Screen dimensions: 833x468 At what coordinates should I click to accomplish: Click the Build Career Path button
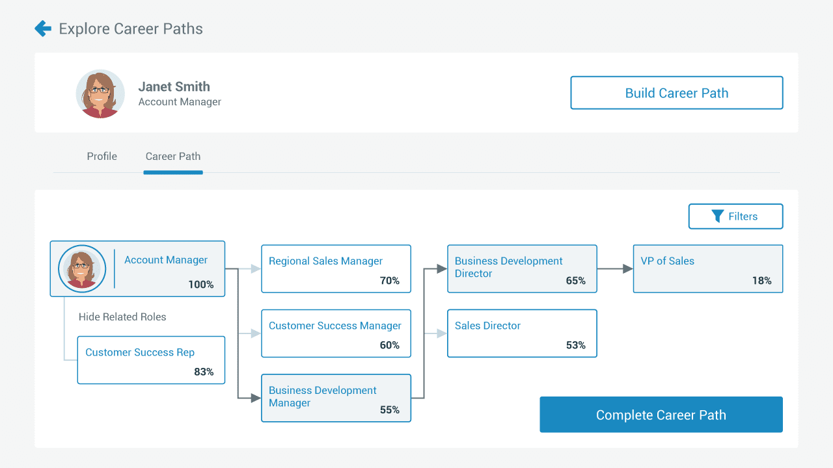676,92
